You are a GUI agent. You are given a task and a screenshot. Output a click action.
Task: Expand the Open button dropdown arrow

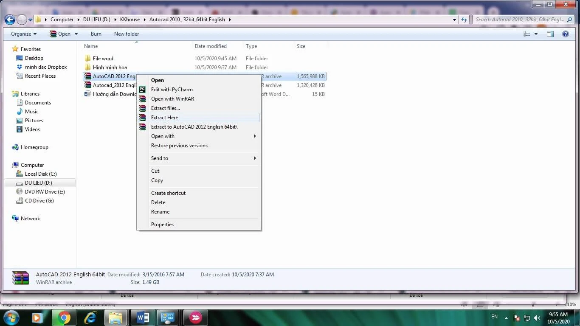tap(76, 34)
